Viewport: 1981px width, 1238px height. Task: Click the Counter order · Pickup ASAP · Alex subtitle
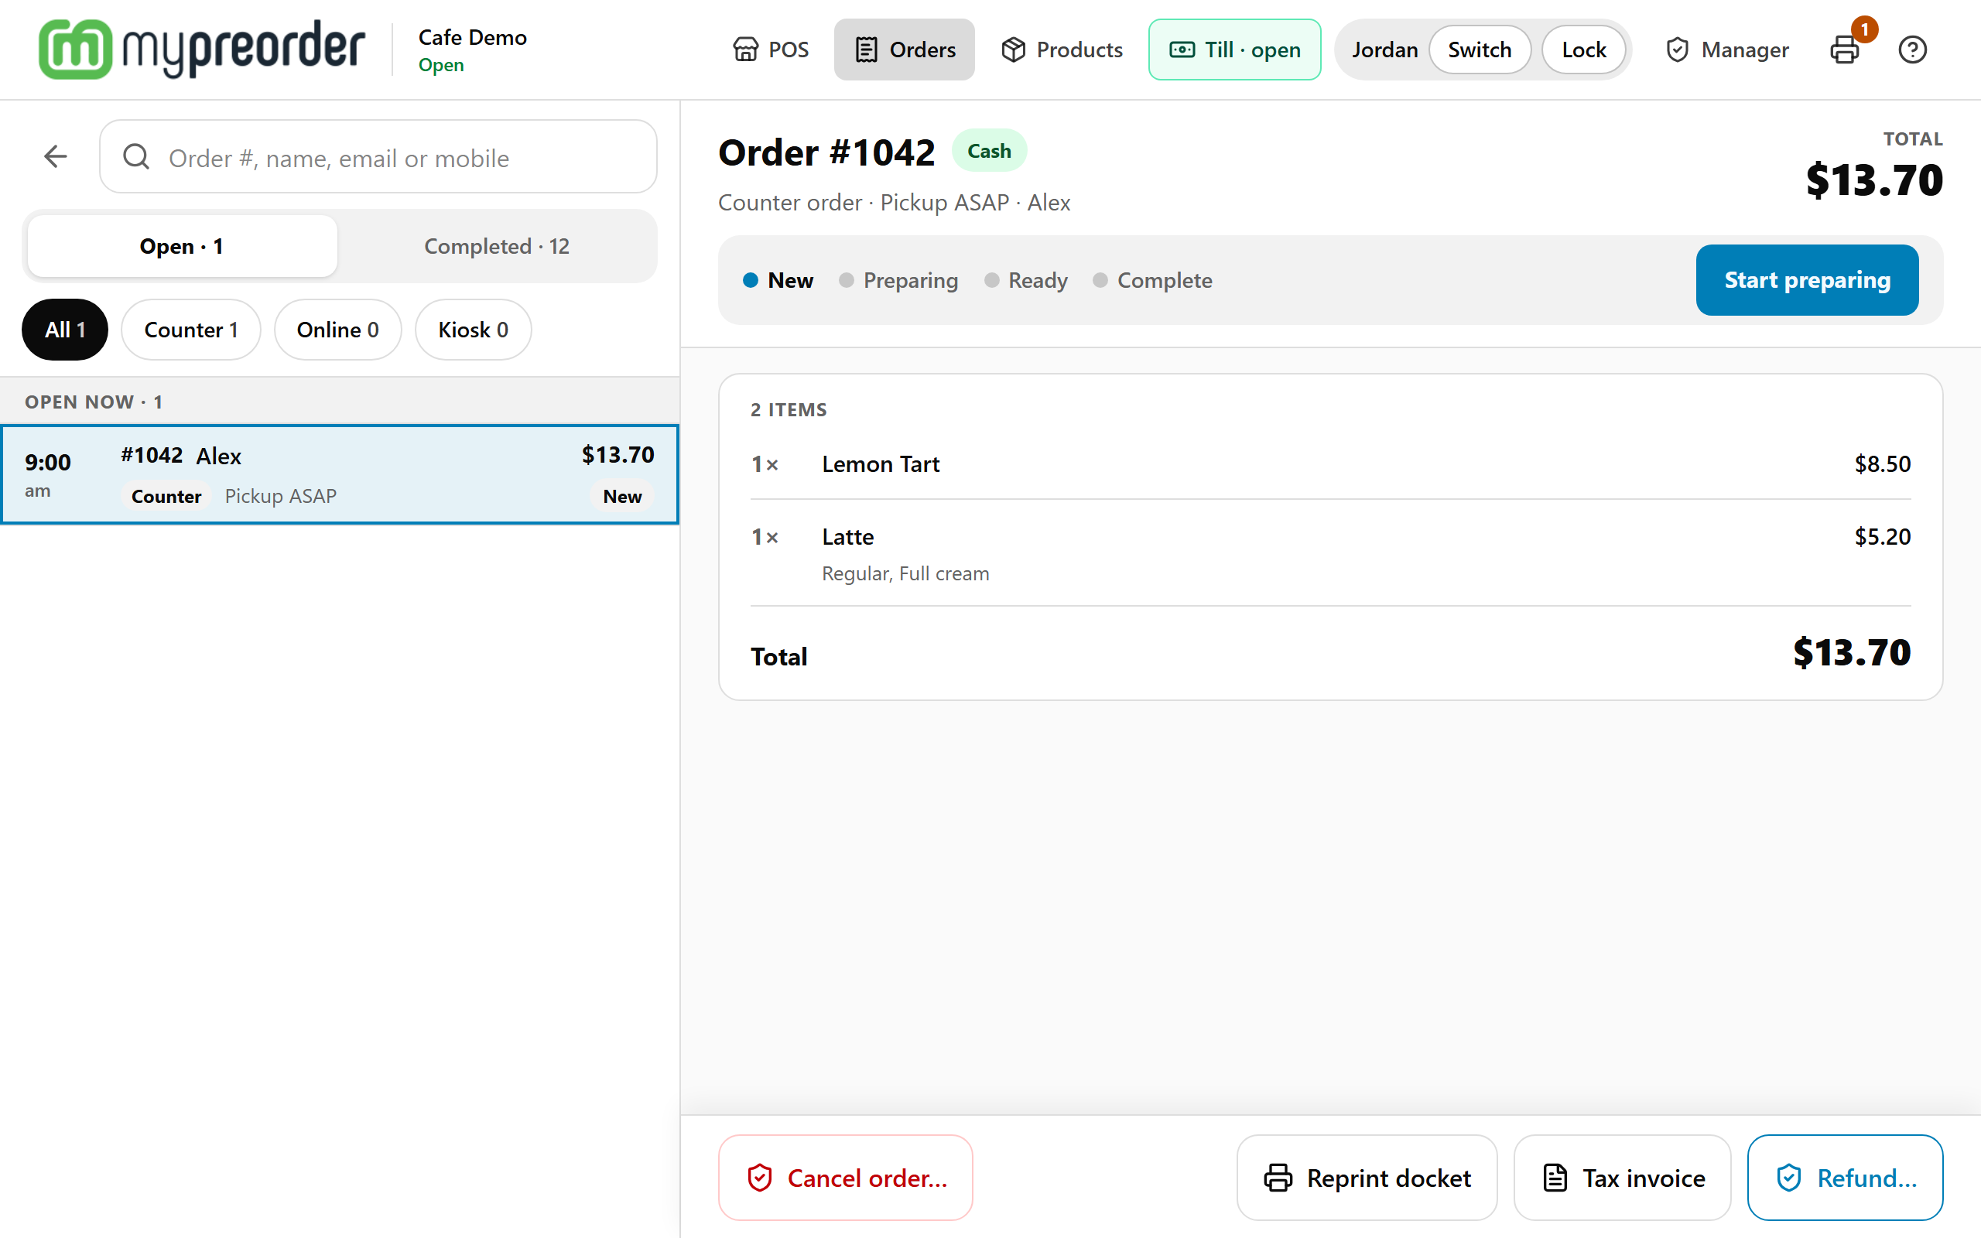pos(894,202)
